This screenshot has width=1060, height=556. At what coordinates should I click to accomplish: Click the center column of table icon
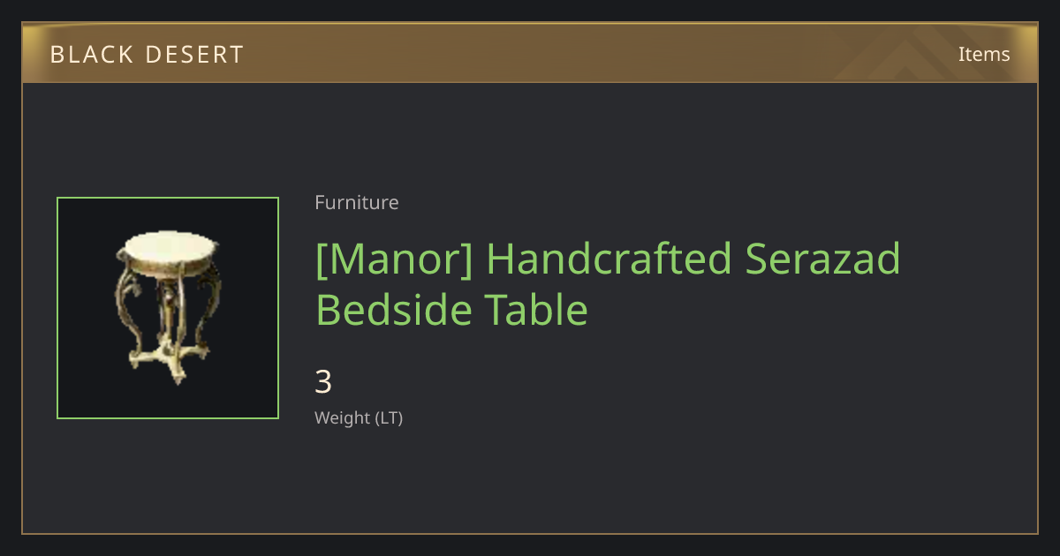coord(168,309)
